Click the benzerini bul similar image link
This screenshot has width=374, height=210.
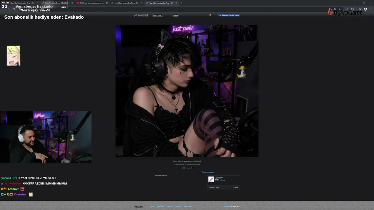[179, 164]
